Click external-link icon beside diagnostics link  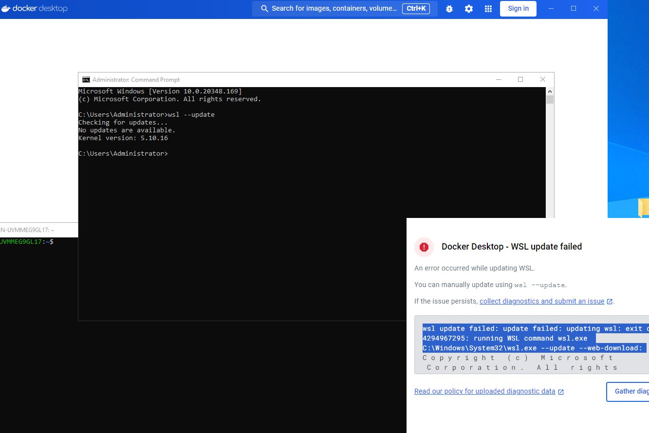pos(610,301)
